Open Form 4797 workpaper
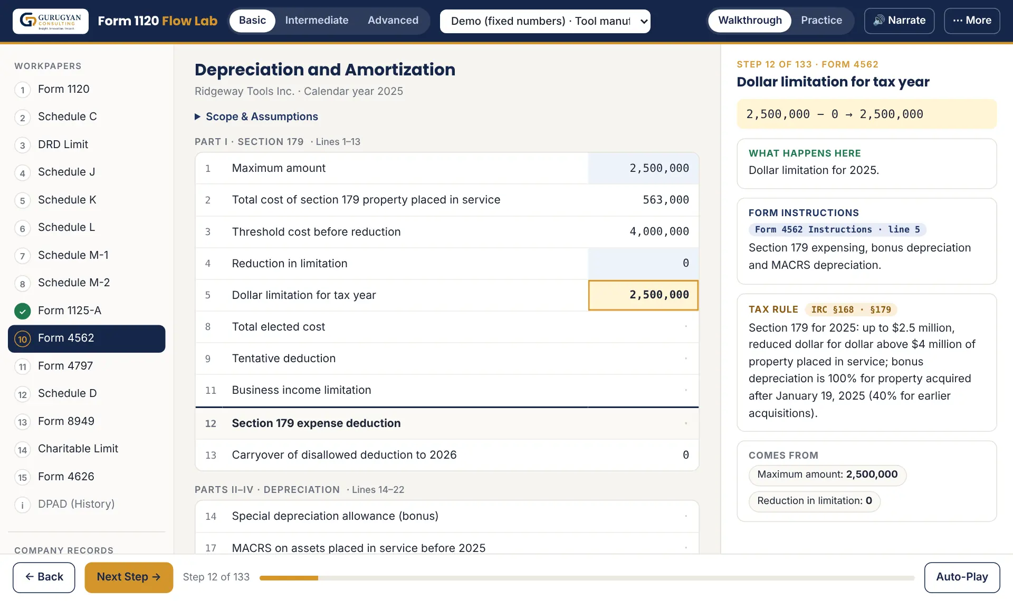 pyautogui.click(x=87, y=366)
